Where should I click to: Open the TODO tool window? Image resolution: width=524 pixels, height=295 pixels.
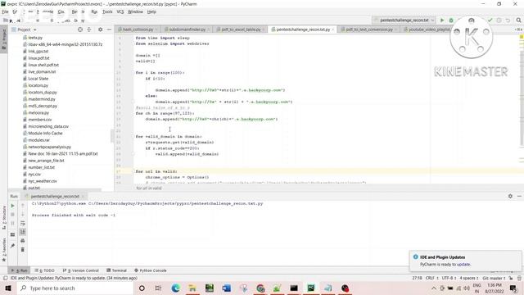(44, 270)
